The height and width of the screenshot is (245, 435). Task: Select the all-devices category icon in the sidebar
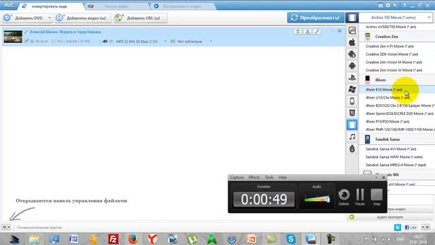tap(352, 30)
